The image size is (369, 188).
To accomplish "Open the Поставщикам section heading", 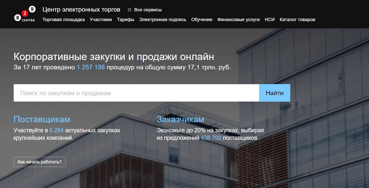I will pos(42,119).
